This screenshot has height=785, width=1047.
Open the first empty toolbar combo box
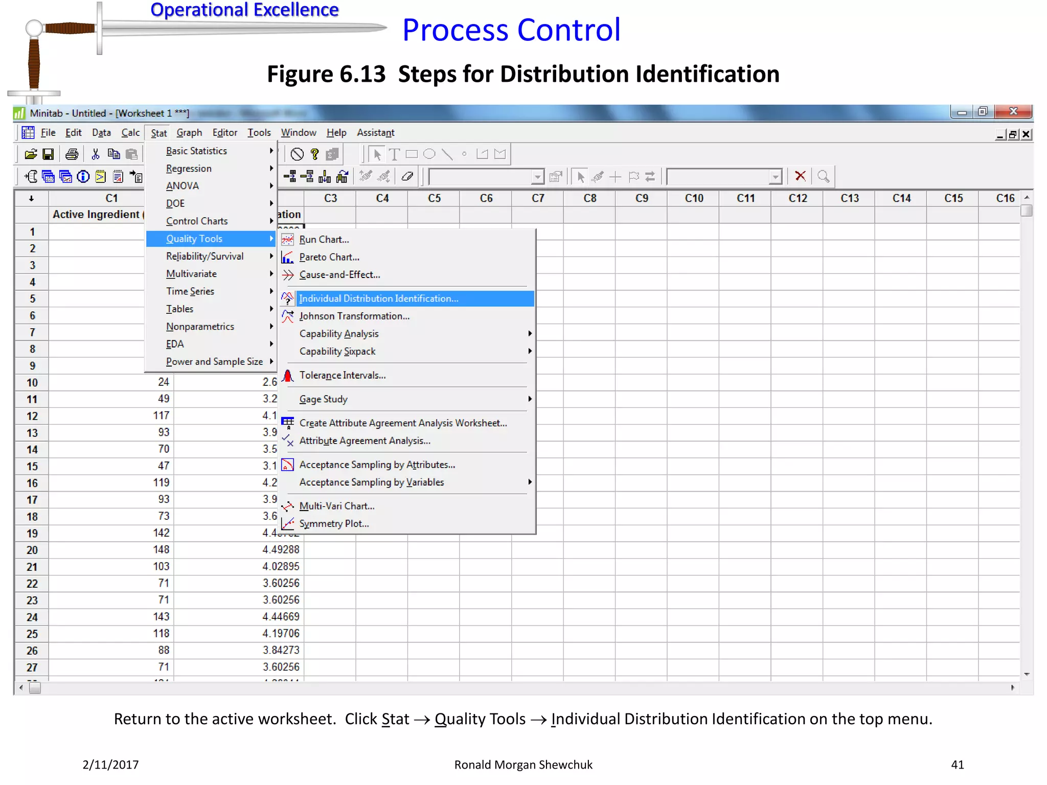[x=537, y=177]
